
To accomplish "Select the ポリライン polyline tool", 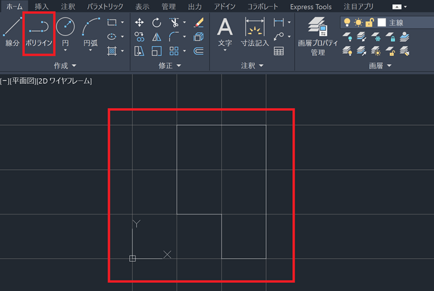I will click(x=39, y=33).
